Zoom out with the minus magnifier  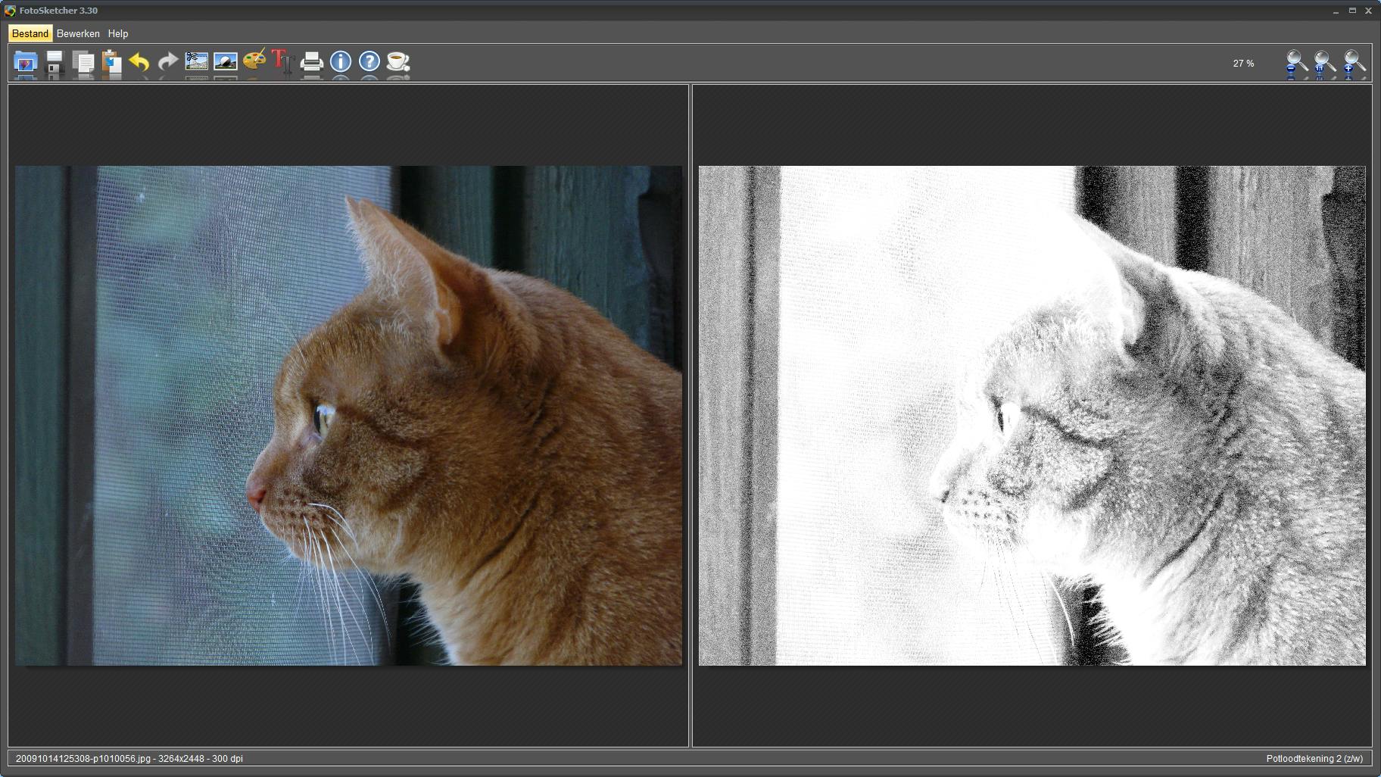point(1297,64)
